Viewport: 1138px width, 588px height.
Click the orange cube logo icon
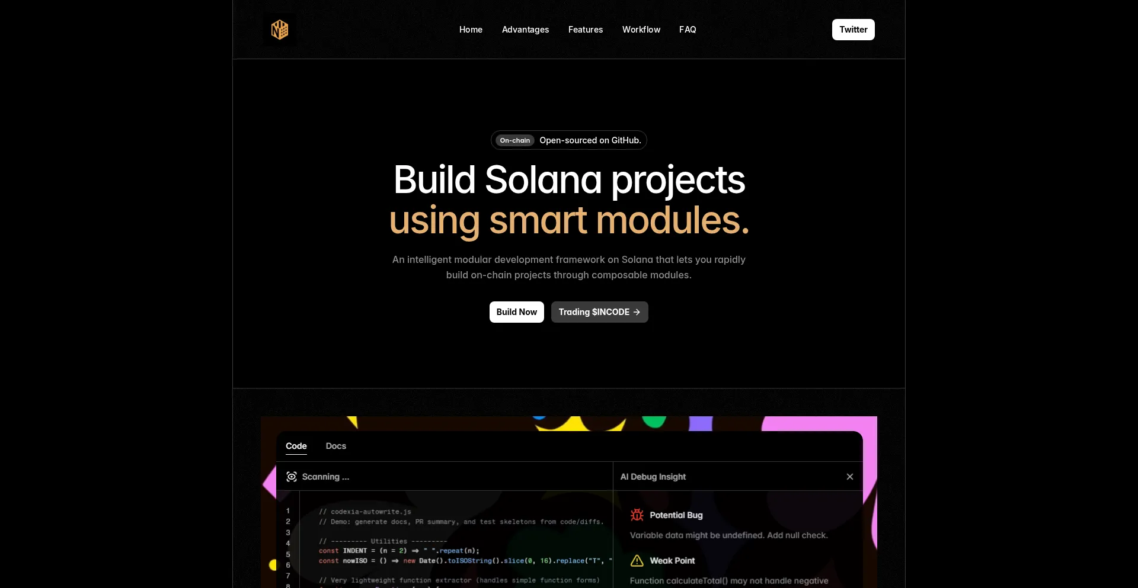pyautogui.click(x=280, y=30)
